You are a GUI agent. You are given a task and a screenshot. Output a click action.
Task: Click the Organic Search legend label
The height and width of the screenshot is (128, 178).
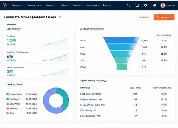click(16, 94)
